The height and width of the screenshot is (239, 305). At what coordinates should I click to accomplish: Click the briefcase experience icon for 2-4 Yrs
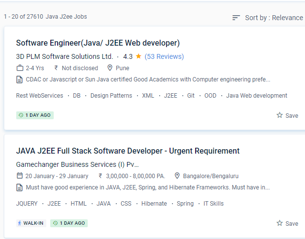(20, 68)
